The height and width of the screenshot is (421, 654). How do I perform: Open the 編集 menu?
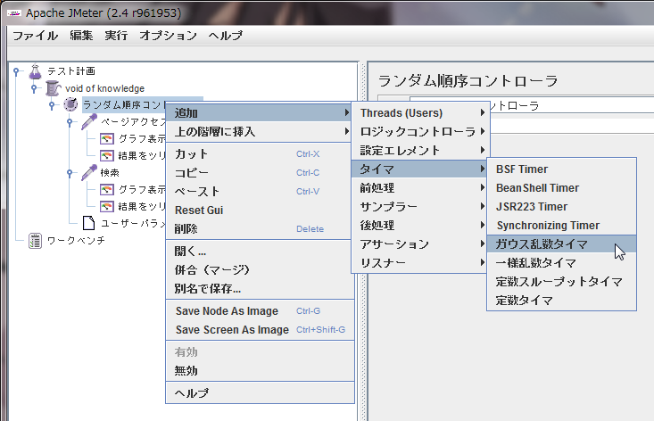pos(81,36)
